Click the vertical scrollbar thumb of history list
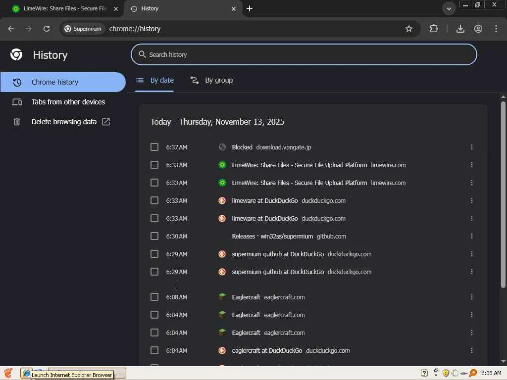 pyautogui.click(x=503, y=194)
